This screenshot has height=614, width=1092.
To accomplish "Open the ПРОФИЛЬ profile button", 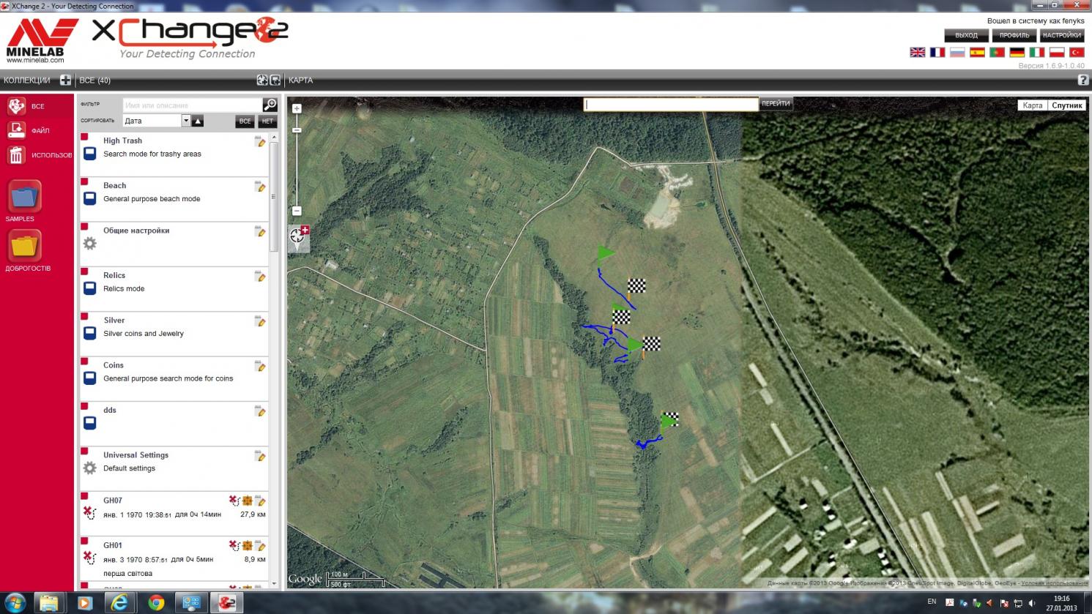I will (x=1014, y=35).
